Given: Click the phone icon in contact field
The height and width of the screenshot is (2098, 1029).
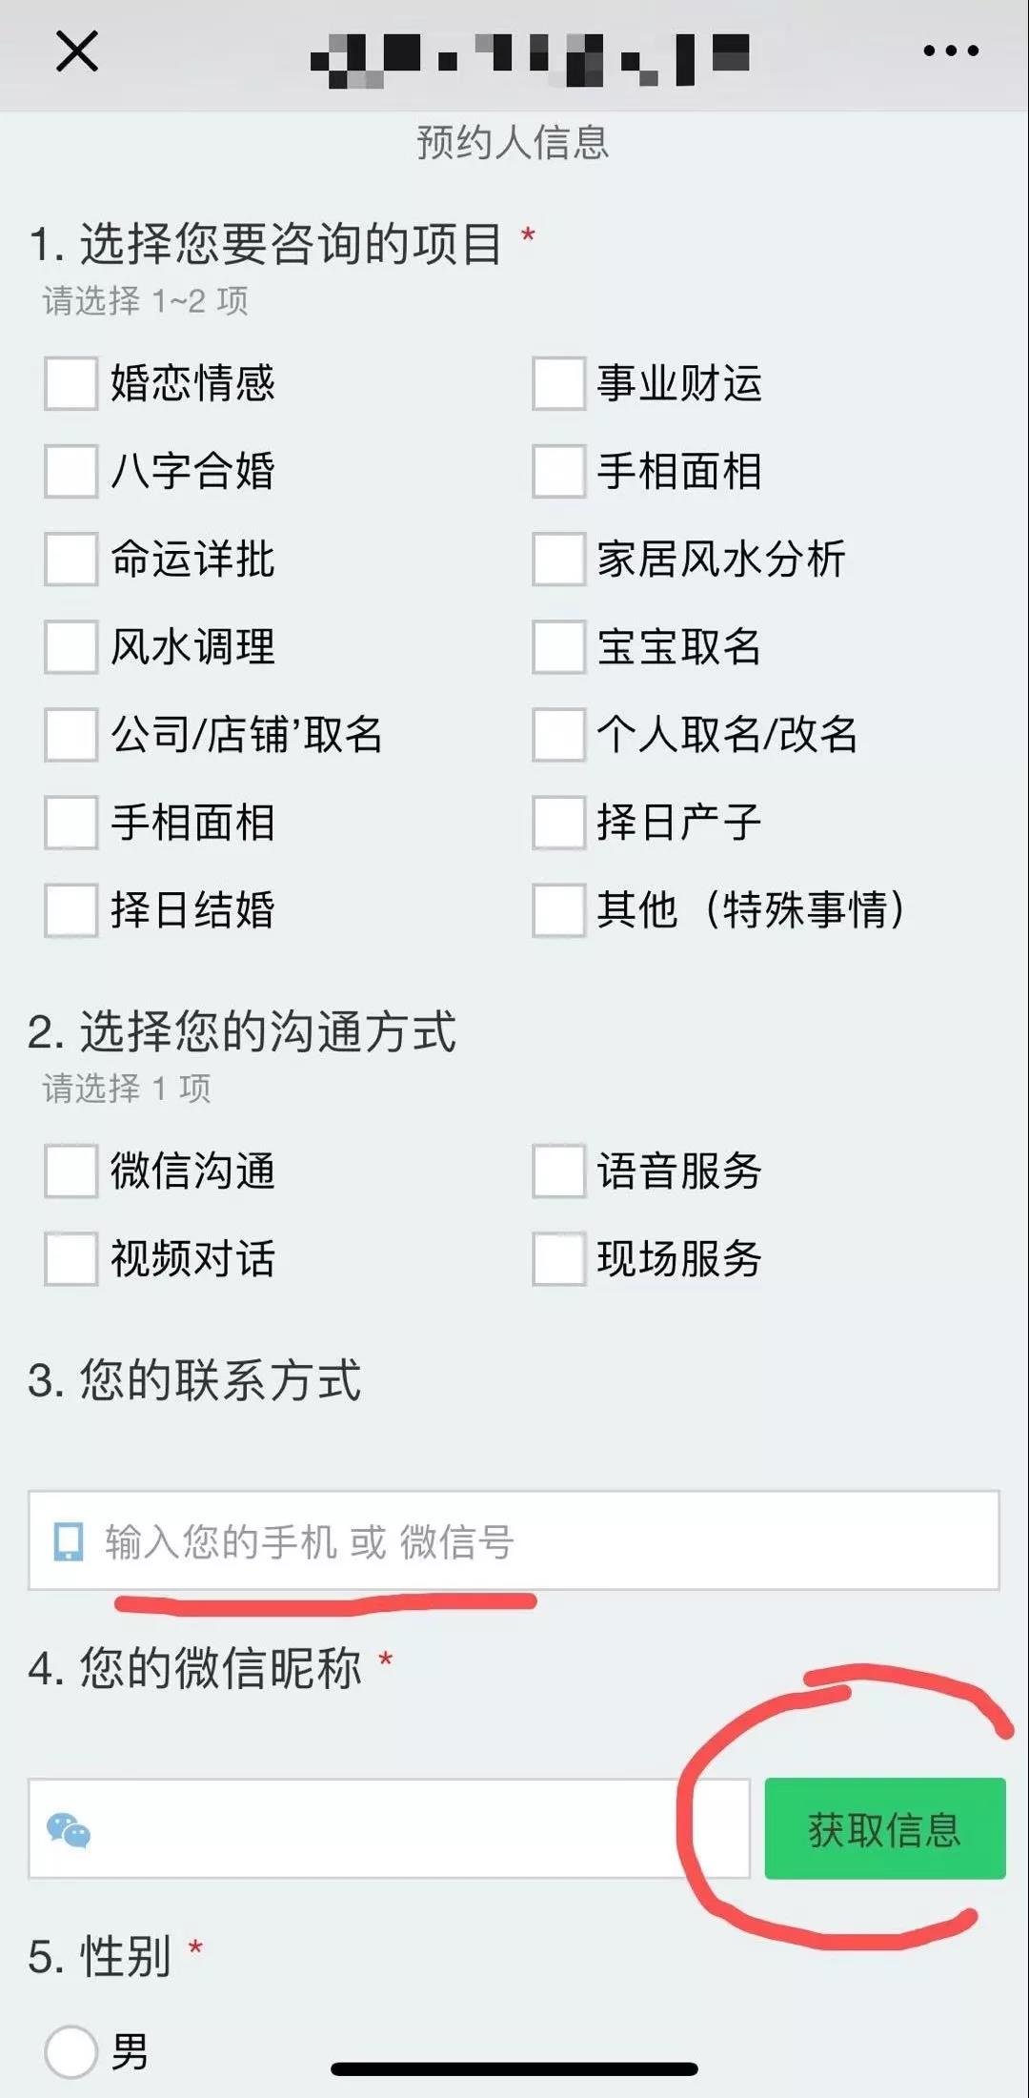Looking at the screenshot, I should (x=69, y=1541).
